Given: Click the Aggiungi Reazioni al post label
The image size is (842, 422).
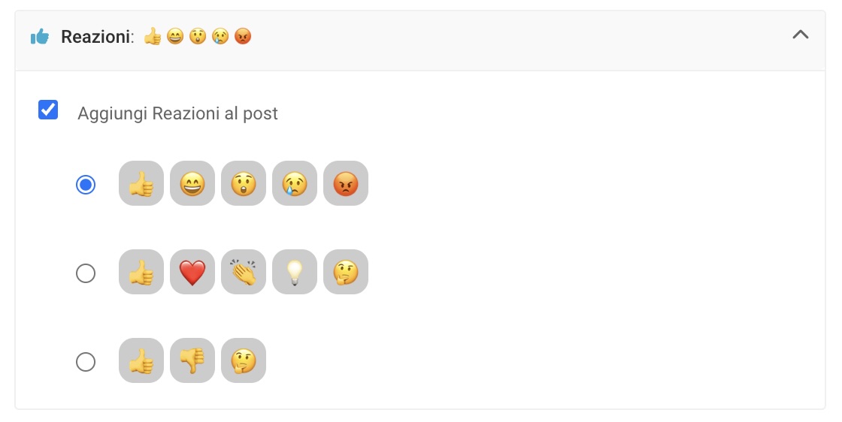Looking at the screenshot, I should coord(177,113).
